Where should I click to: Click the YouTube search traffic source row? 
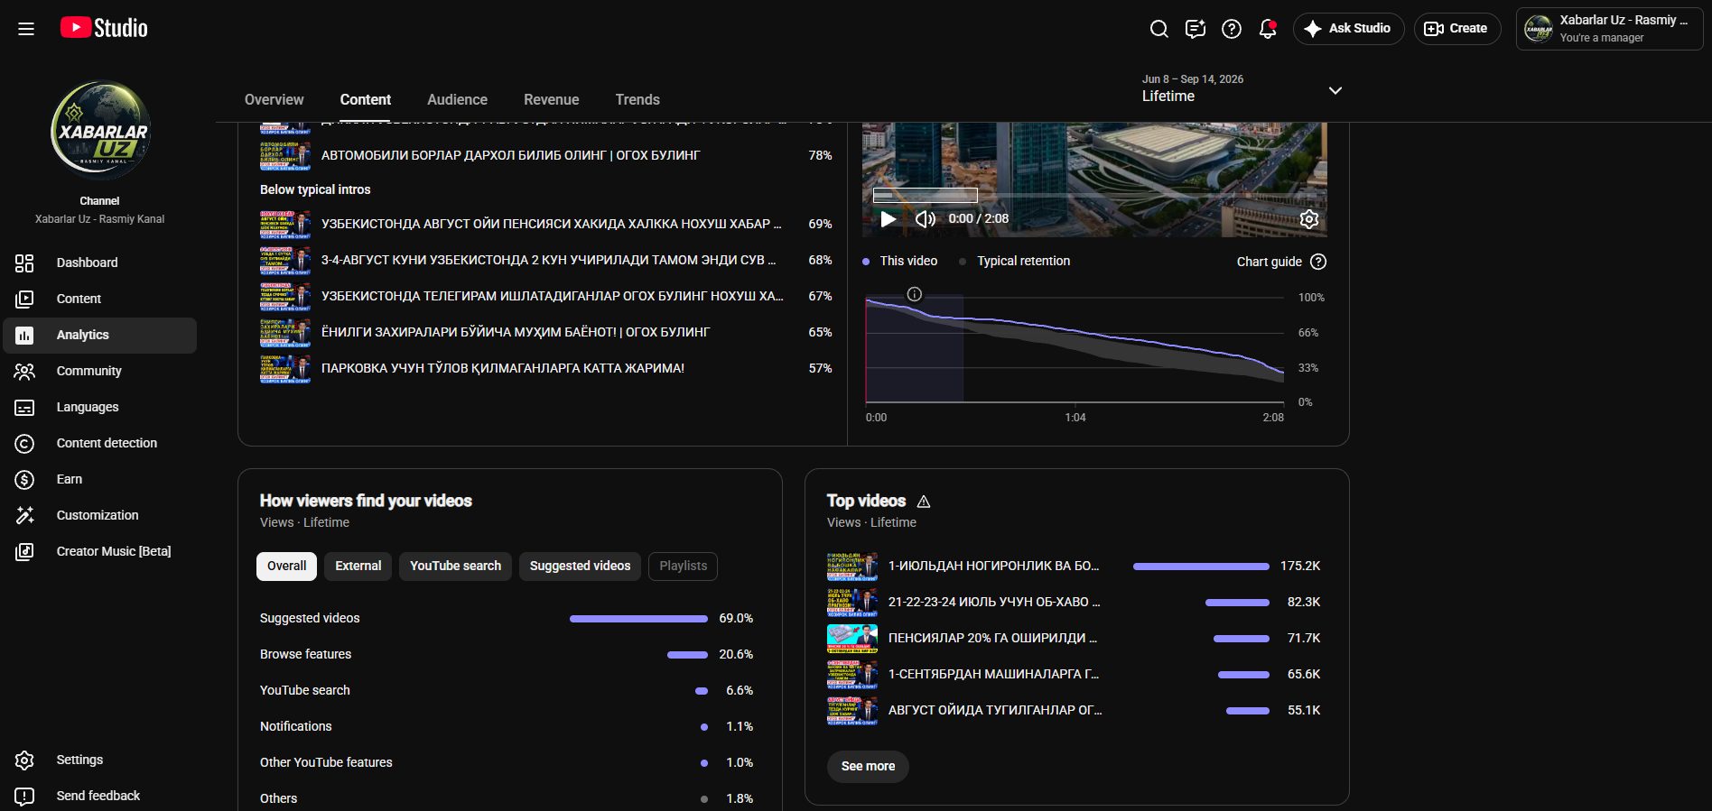(507, 690)
